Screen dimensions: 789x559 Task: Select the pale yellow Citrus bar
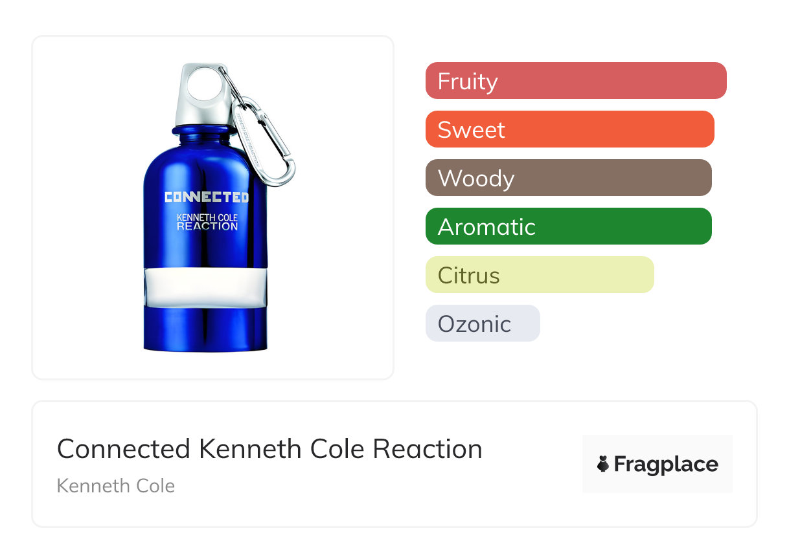540,275
